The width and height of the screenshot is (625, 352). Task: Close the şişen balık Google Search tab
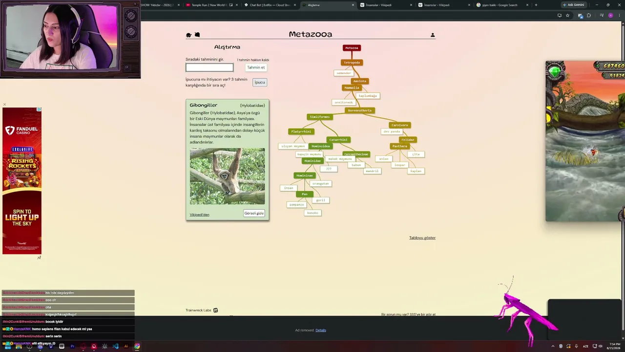point(527,5)
